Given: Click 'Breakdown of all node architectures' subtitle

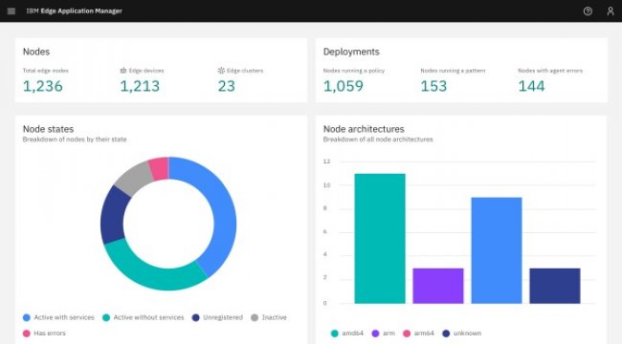Looking at the screenshot, I should click(x=378, y=140).
